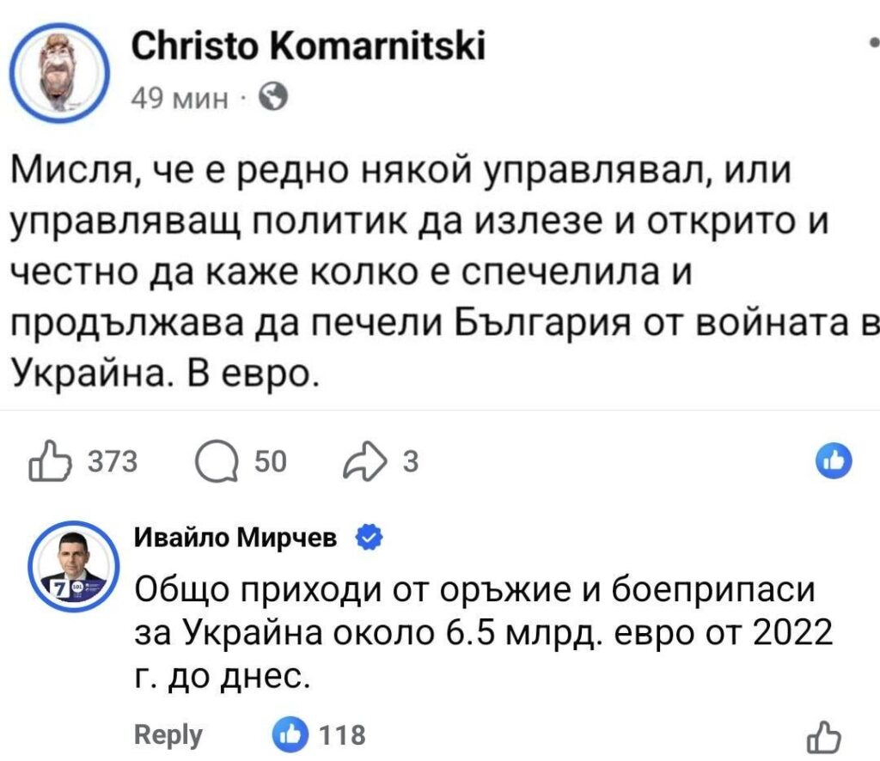Click the Reply link under the comment
880x761 pixels.
[167, 734]
